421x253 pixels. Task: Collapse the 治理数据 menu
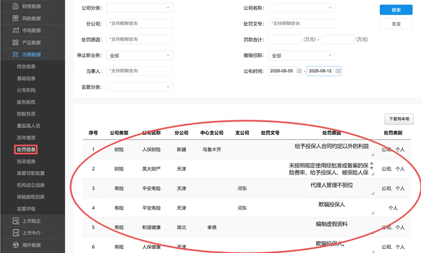tap(33, 54)
